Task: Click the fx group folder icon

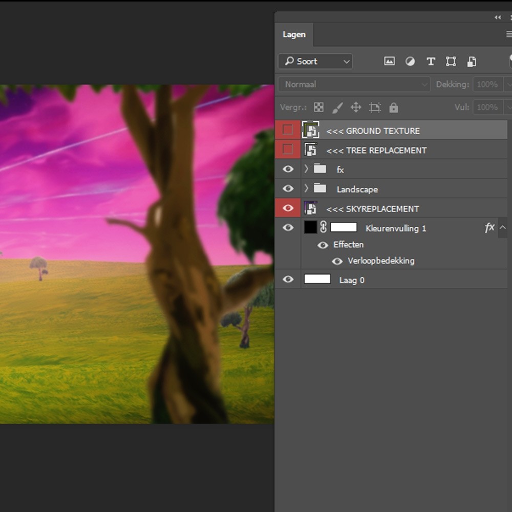Action: coord(320,169)
